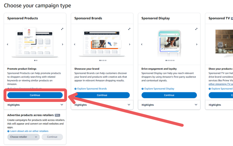The height and width of the screenshot is (146, 233).
Task: Expand the Sponsored Brands preview image
Action: [129, 29]
